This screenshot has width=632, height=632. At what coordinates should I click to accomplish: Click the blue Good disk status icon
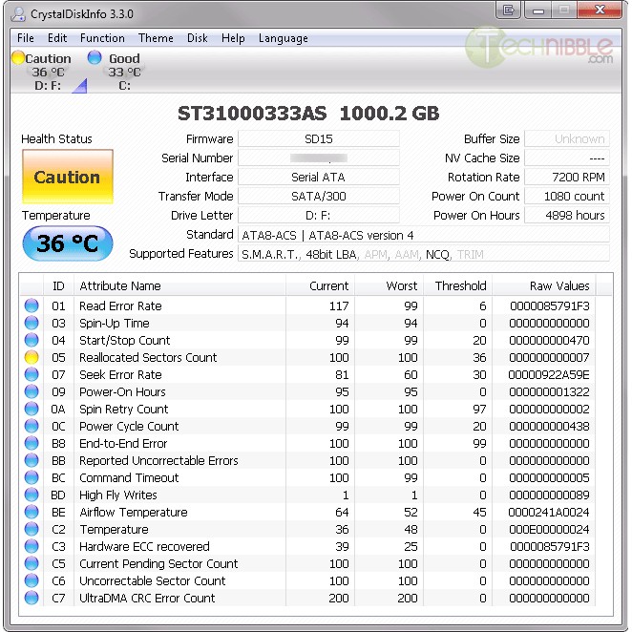(x=95, y=58)
